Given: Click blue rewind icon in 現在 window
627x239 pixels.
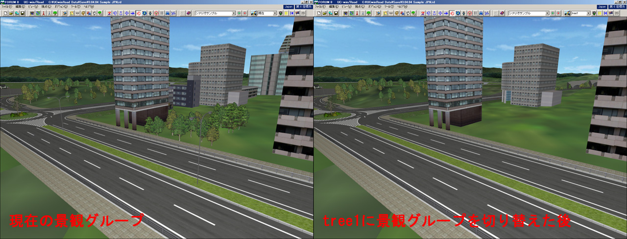Looking at the screenshot, I should point(292,13).
